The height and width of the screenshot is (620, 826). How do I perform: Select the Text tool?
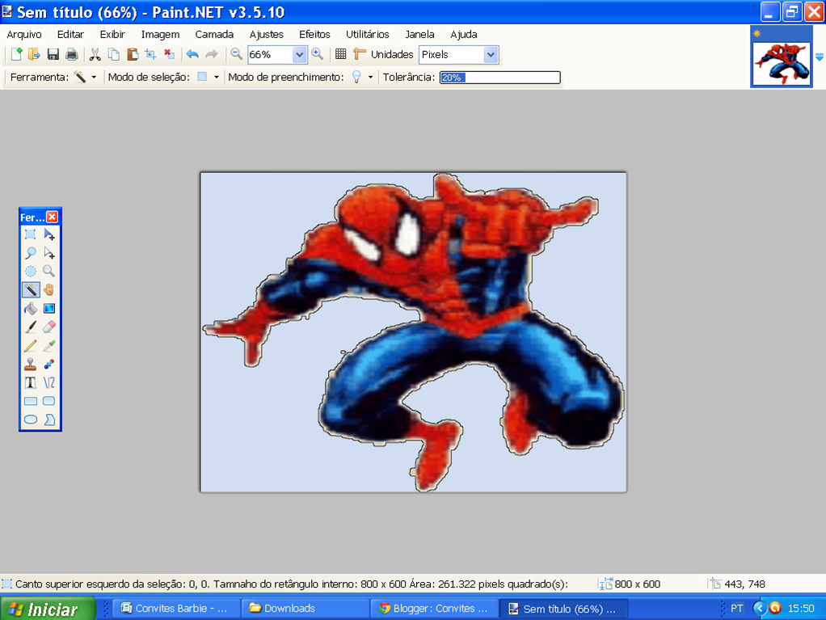(x=31, y=382)
